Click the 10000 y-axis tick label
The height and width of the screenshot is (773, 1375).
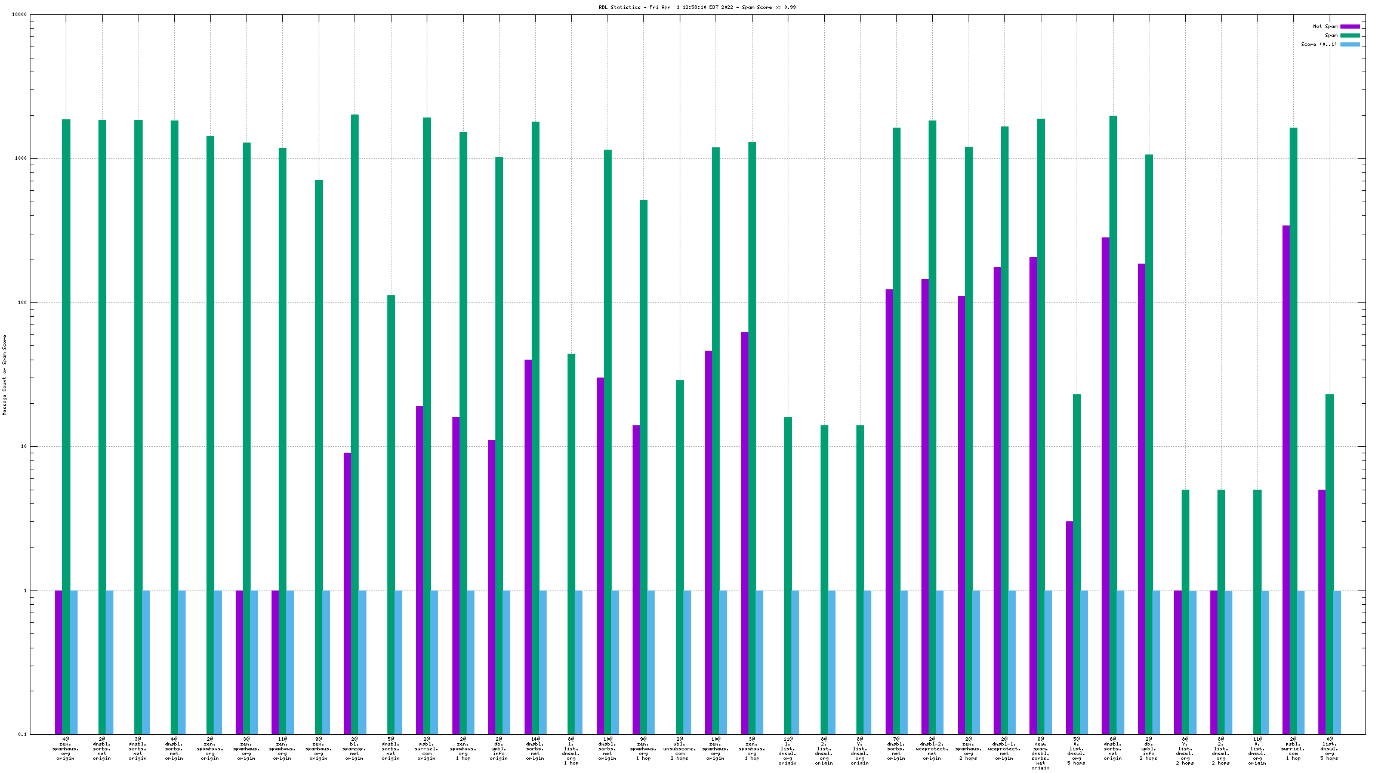click(x=19, y=15)
